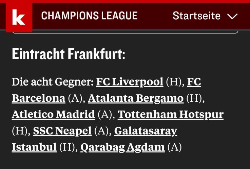Viewport: 250px width, 169px height.
Task: Click the (A) marker after Qarabag Agdam
Action: pos(174,147)
